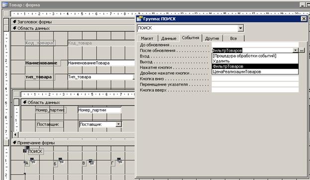Viewport: 310px width, 180px height.
Task: Click the properties window title icon
Action: [x=139, y=19]
